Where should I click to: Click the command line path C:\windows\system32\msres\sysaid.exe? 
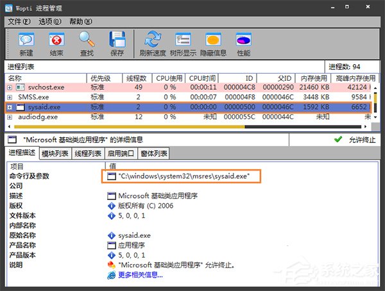tap(184, 176)
